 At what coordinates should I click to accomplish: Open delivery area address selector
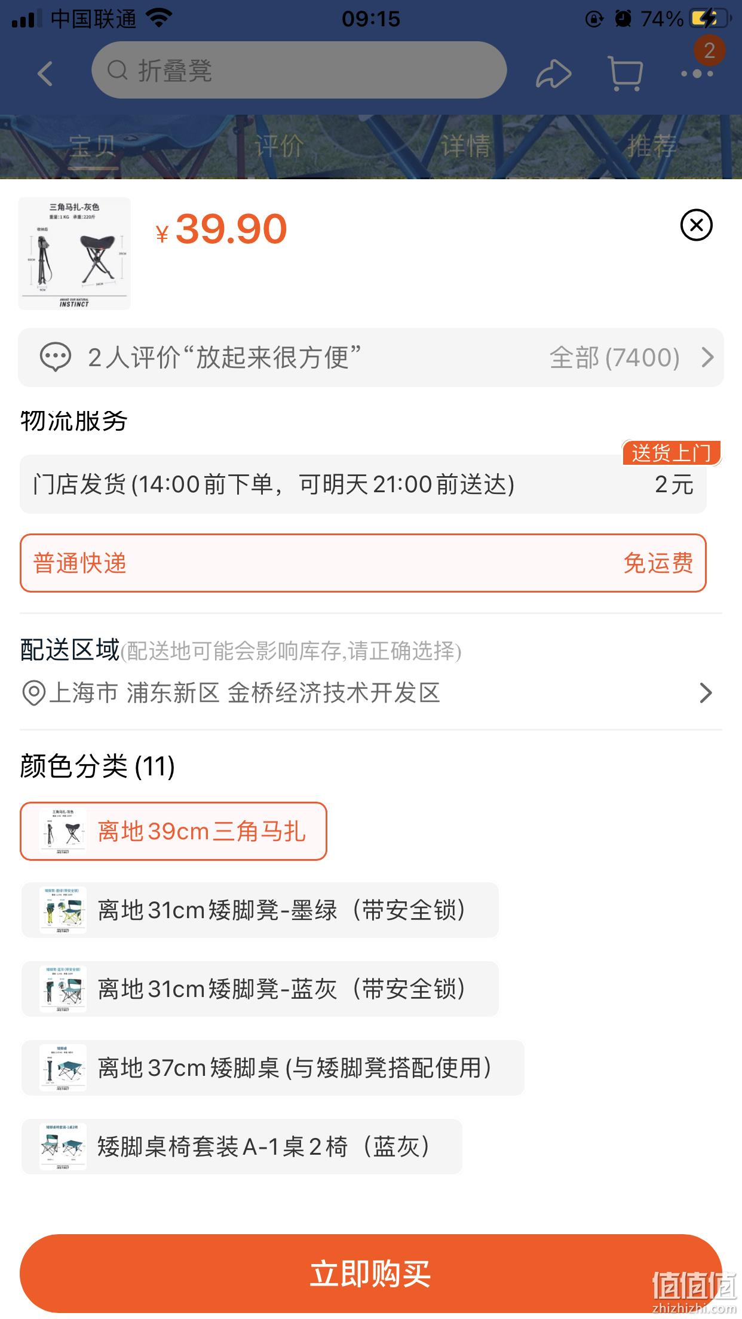[x=370, y=693]
